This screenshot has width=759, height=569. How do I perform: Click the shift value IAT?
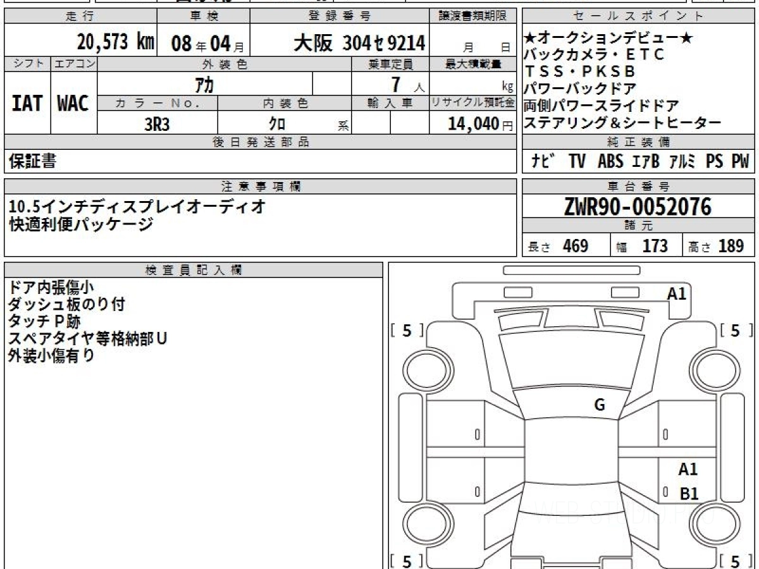tap(27, 104)
